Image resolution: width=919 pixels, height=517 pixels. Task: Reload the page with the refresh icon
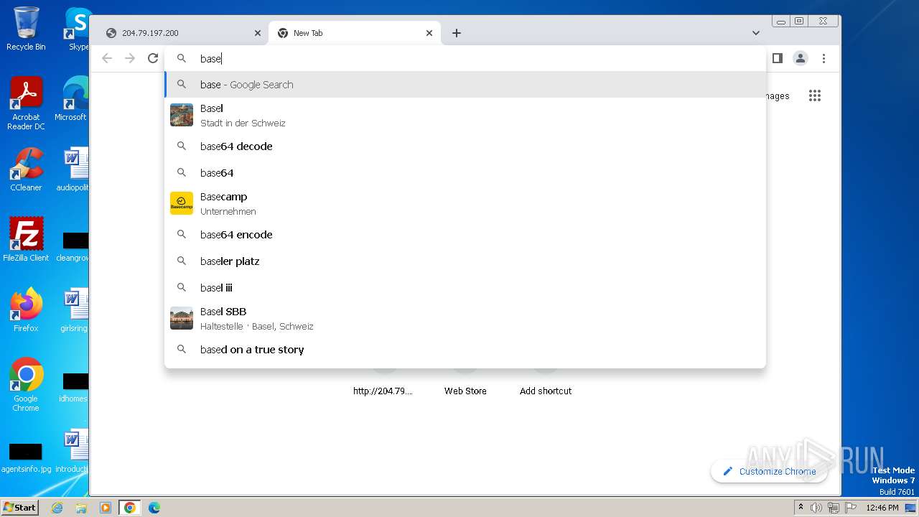[x=153, y=58]
